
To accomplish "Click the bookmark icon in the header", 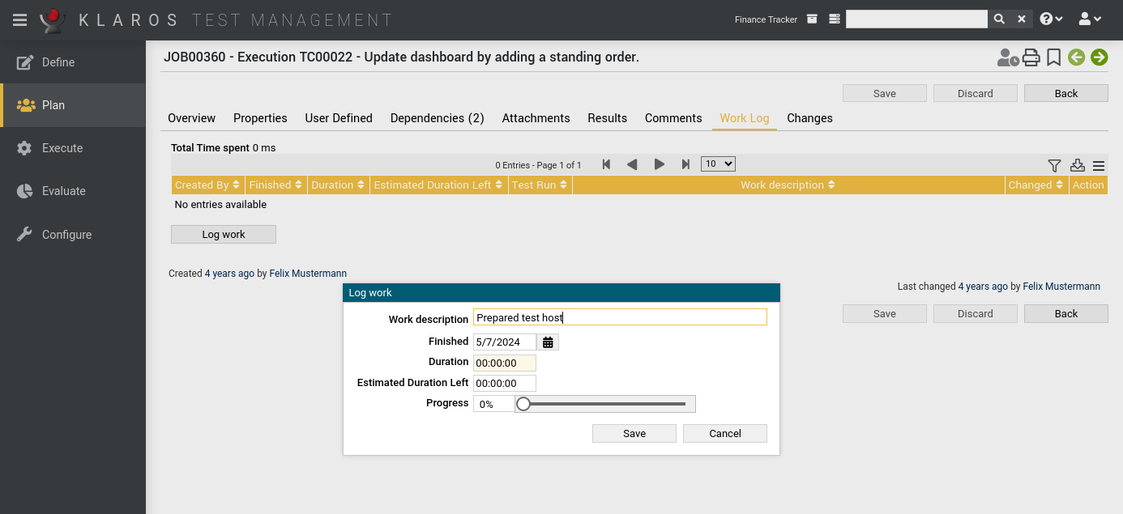I will (x=1053, y=57).
